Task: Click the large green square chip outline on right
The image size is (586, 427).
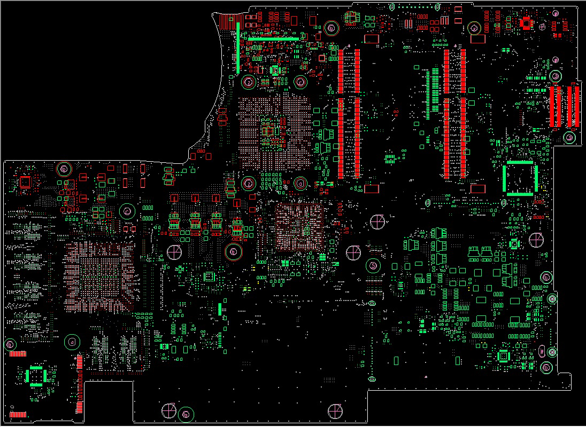Action: 520,178
